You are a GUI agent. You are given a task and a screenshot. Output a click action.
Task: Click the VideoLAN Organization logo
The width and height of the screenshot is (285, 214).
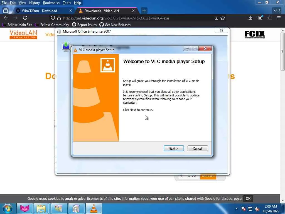tap(23, 34)
